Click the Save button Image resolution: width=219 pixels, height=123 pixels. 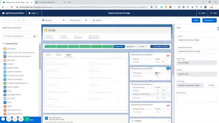[196, 20]
